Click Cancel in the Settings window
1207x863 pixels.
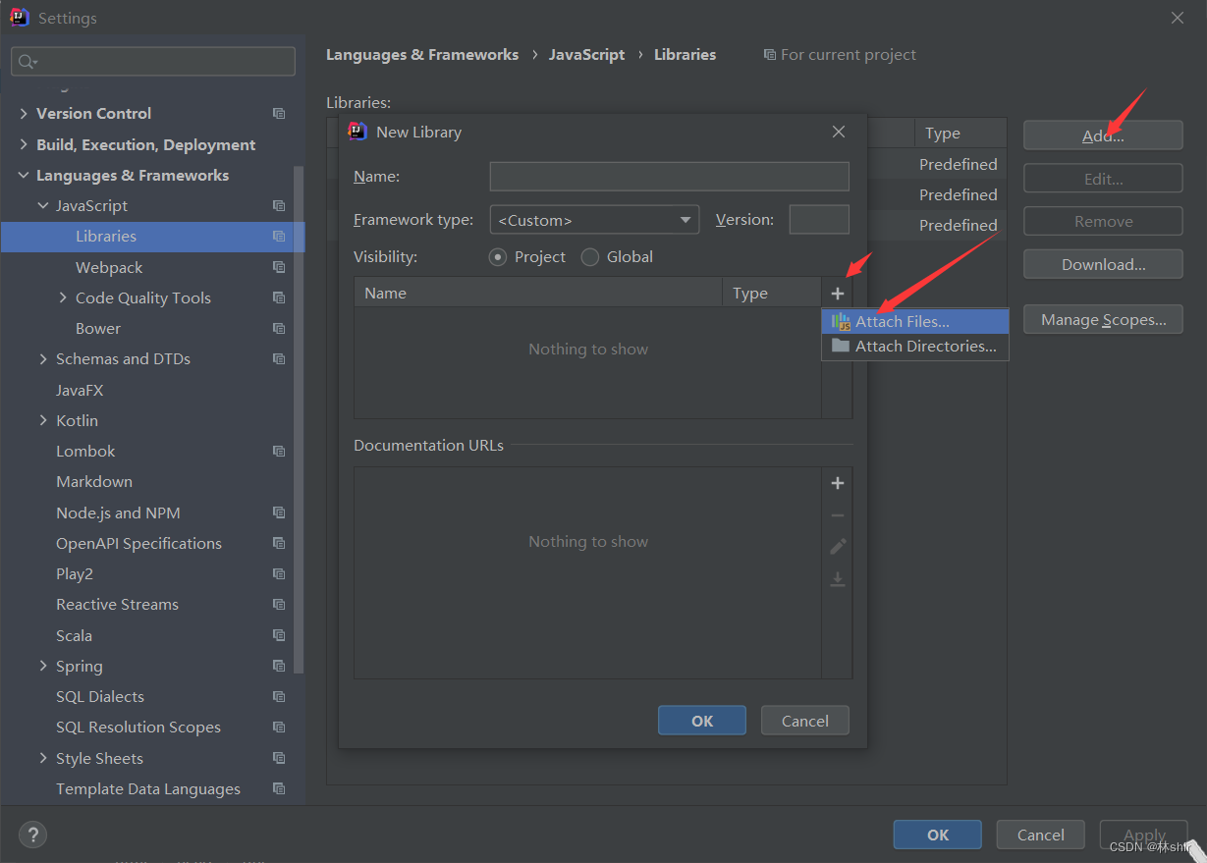pos(1041,835)
